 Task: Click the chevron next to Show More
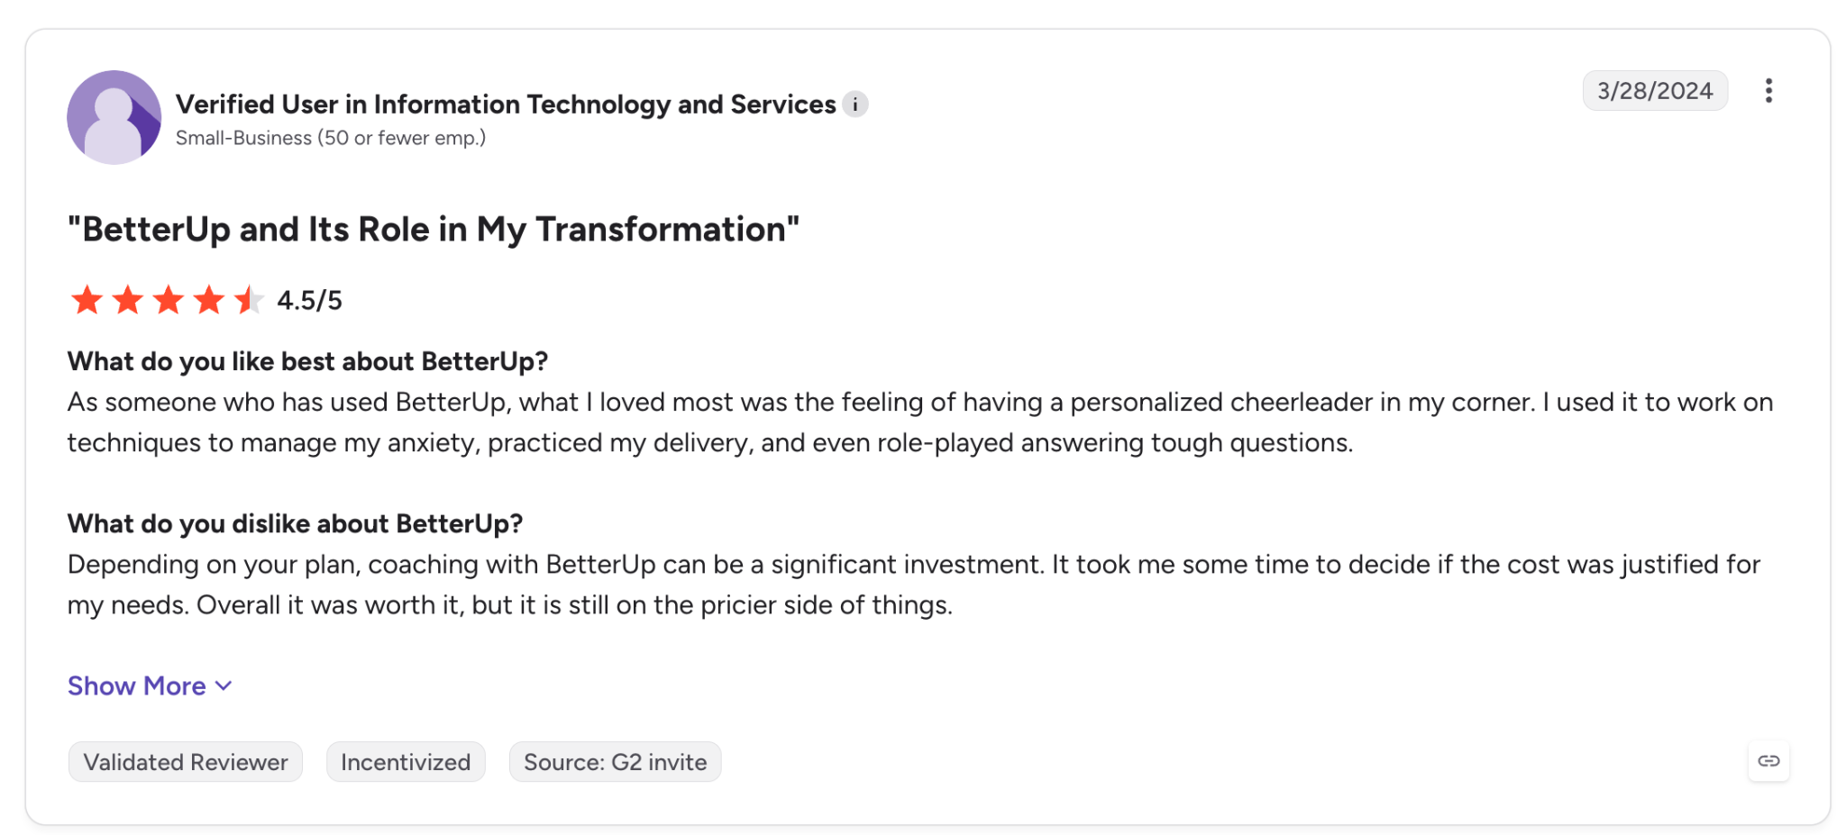(x=224, y=686)
